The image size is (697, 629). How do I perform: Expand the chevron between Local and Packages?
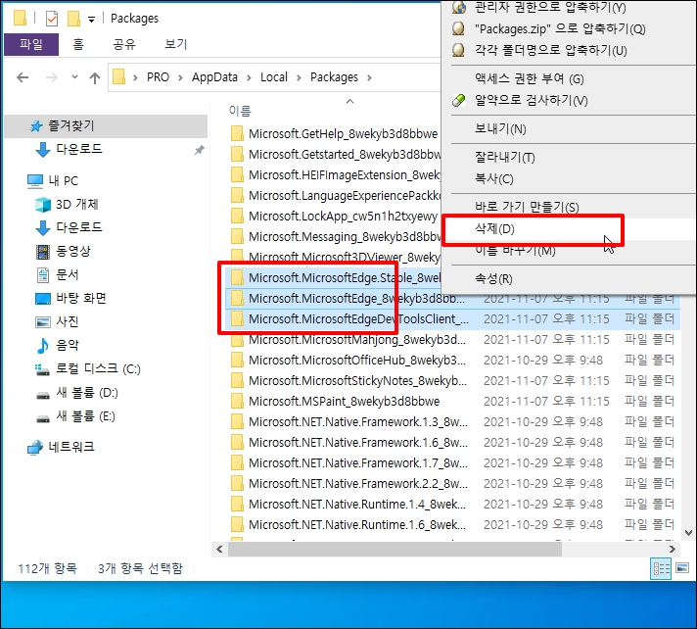[x=300, y=77]
